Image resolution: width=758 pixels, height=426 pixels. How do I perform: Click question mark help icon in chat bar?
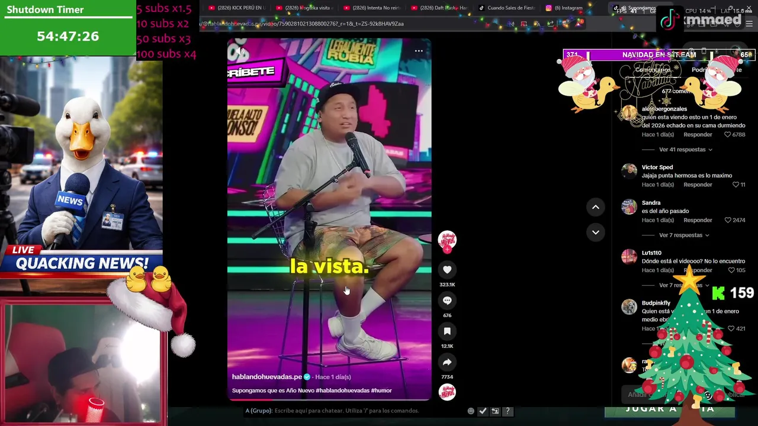click(x=508, y=411)
